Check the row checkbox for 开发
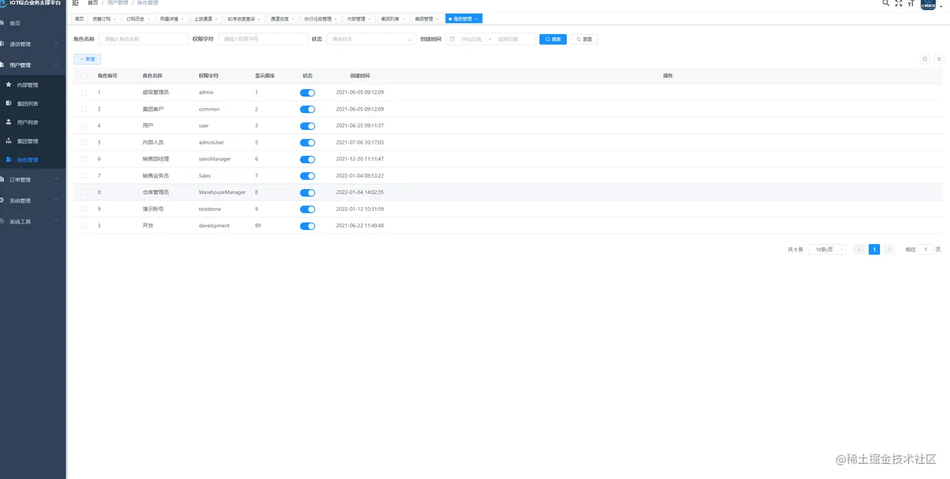This screenshot has width=950, height=479. pyautogui.click(x=84, y=225)
